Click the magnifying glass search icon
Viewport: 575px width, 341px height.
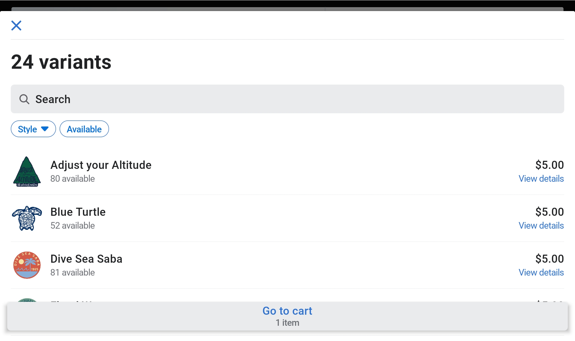24,99
